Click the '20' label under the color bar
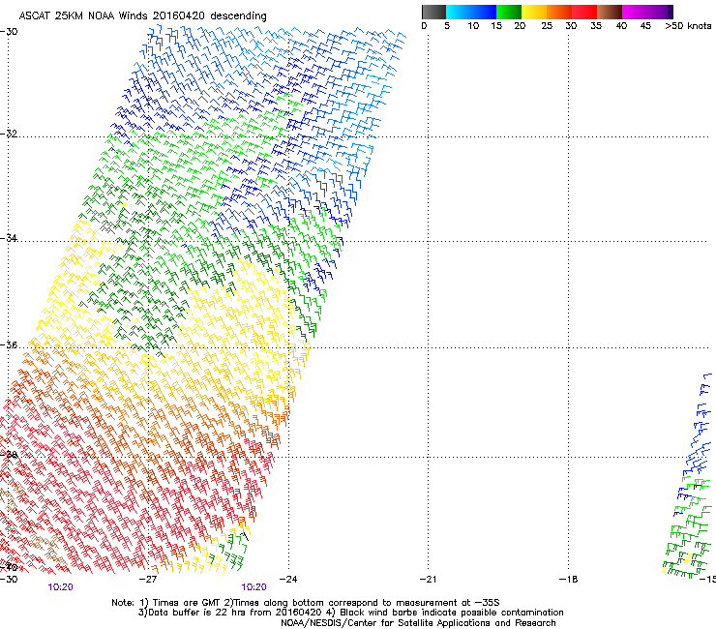 [520, 26]
